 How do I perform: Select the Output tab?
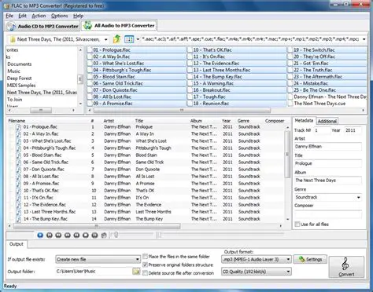pos(17,244)
